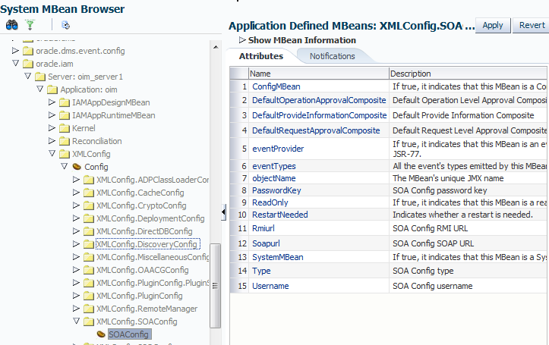
Task: Open the eventTypes attribute link
Action: [x=274, y=166]
